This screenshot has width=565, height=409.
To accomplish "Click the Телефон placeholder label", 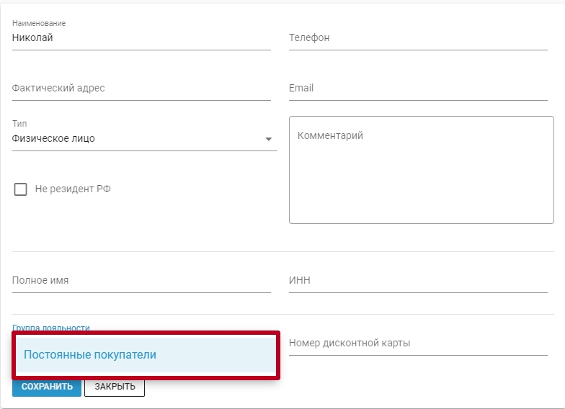I will coord(309,37).
